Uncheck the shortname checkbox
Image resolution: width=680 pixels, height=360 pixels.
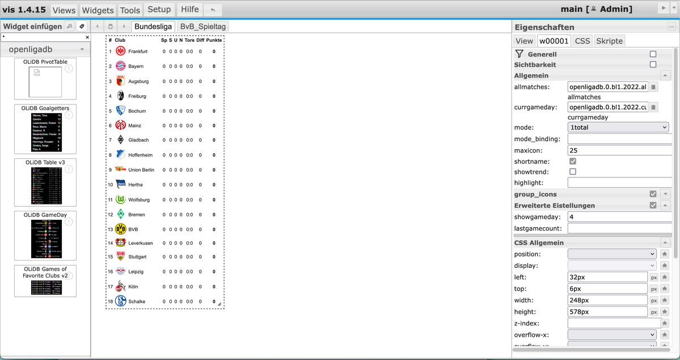click(573, 161)
